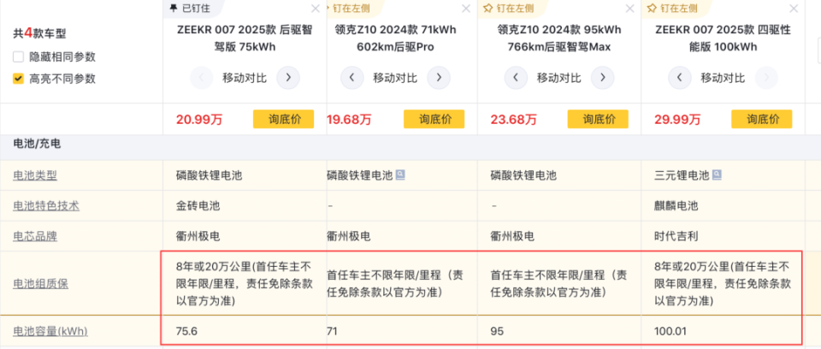Click 询底价 for the 23.68万 model
The image size is (821, 349).
tap(598, 119)
